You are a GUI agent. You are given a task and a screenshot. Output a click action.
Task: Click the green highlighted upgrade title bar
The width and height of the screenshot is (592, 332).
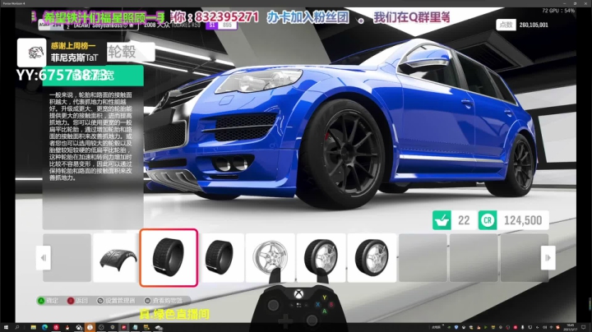(x=93, y=76)
